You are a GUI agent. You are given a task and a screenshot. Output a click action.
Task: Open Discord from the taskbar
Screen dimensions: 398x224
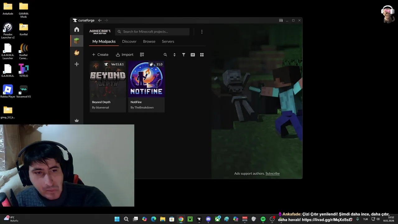(x=208, y=219)
